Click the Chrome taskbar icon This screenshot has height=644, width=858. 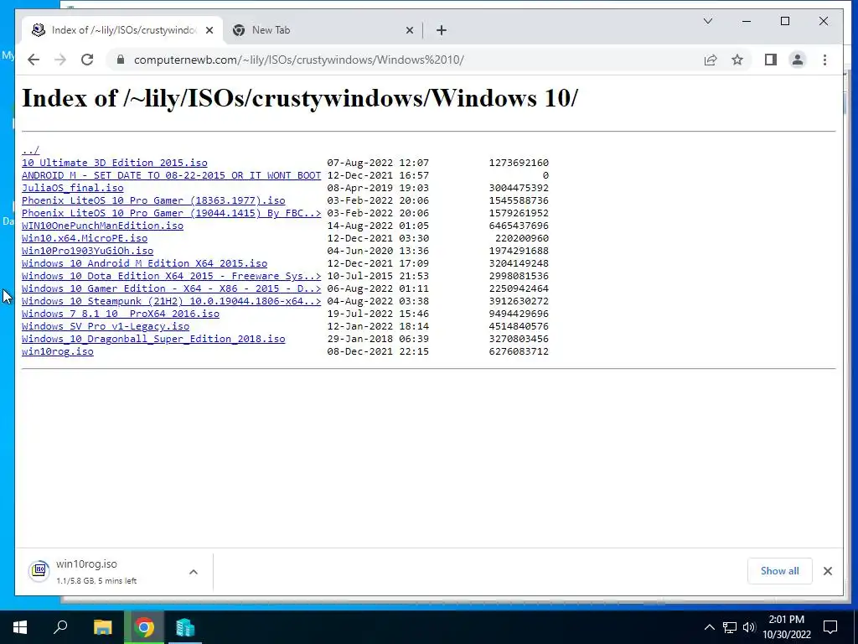(144, 627)
